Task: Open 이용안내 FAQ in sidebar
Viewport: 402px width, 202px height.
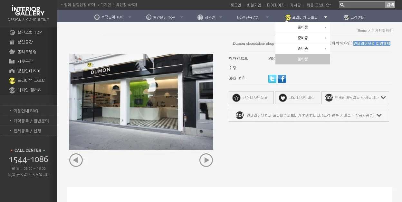Action: (26, 111)
